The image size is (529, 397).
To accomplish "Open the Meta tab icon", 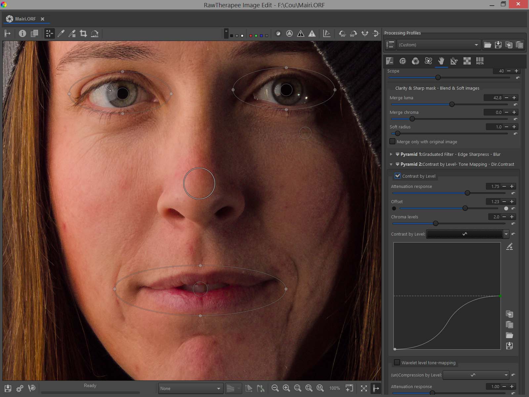I will tap(480, 61).
